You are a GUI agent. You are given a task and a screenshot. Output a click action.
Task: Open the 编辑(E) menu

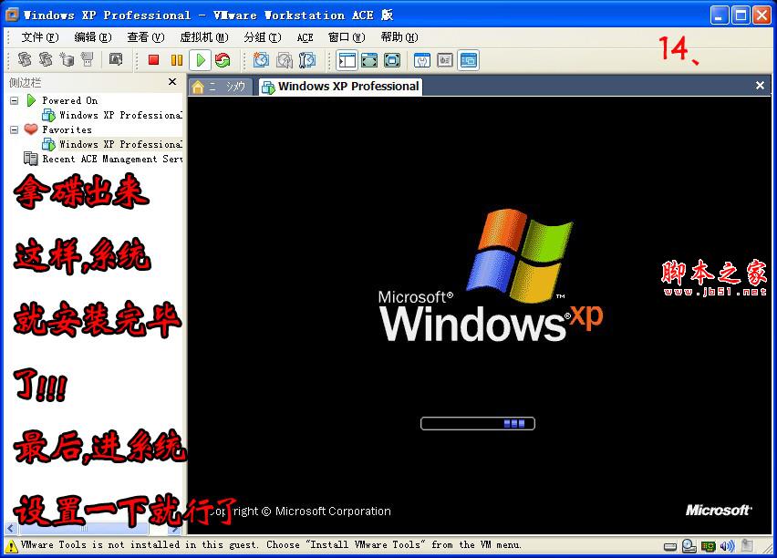(x=93, y=37)
